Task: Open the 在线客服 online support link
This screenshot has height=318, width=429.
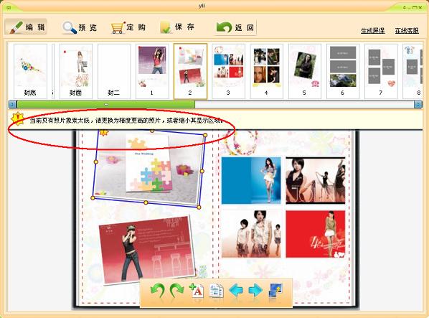Action: pos(407,31)
